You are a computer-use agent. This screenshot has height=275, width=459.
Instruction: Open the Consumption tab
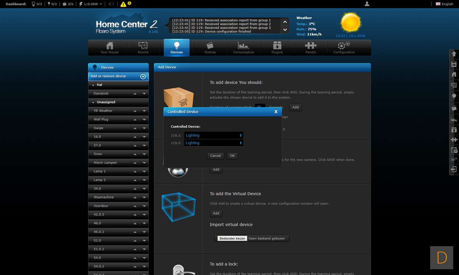coord(244,48)
